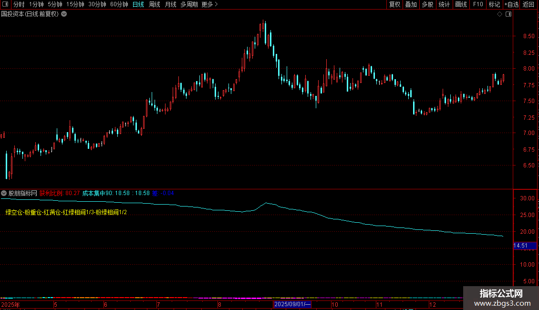Open F10 company information
The height and width of the screenshot is (310, 539).
tap(478, 4)
